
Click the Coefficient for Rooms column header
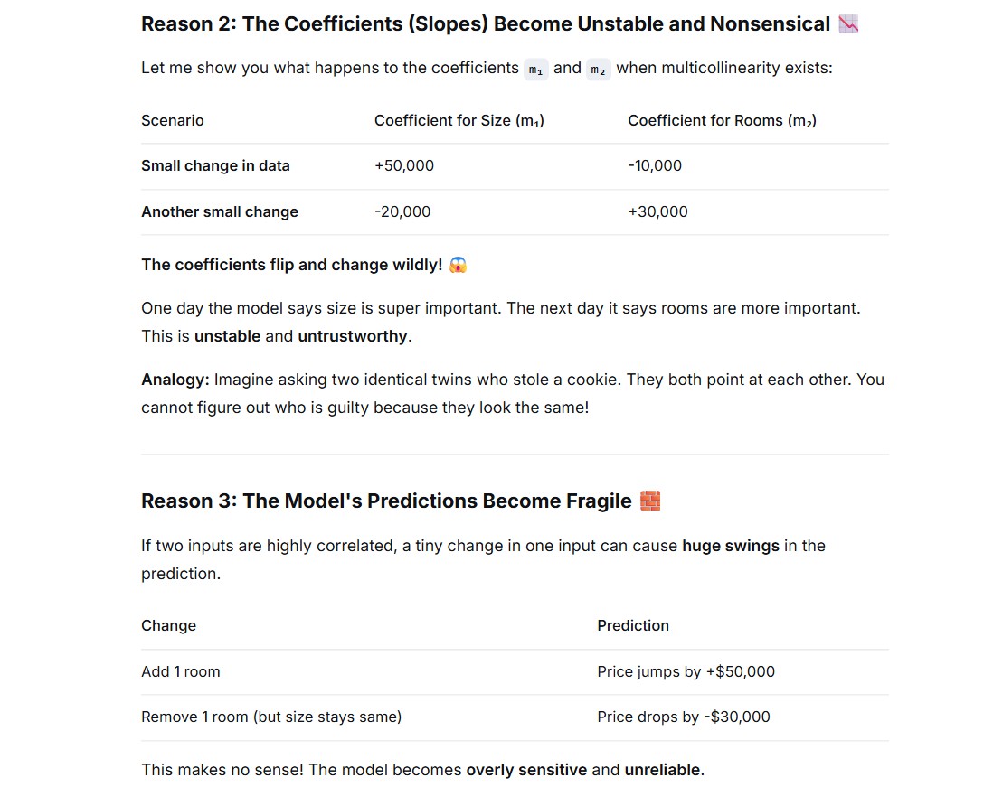(722, 120)
